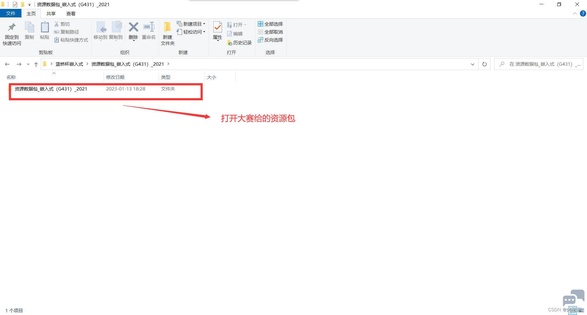Click the root folder icon in the address bar

45,64
